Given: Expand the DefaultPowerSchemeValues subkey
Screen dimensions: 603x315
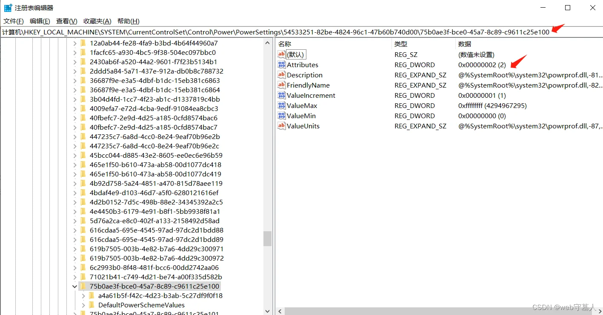Looking at the screenshot, I should point(83,305).
